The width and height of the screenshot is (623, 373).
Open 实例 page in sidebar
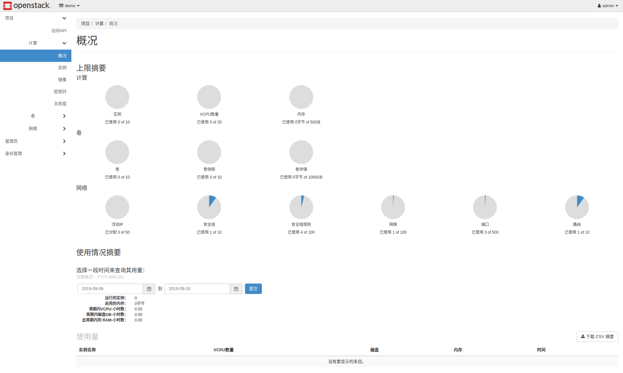point(62,68)
